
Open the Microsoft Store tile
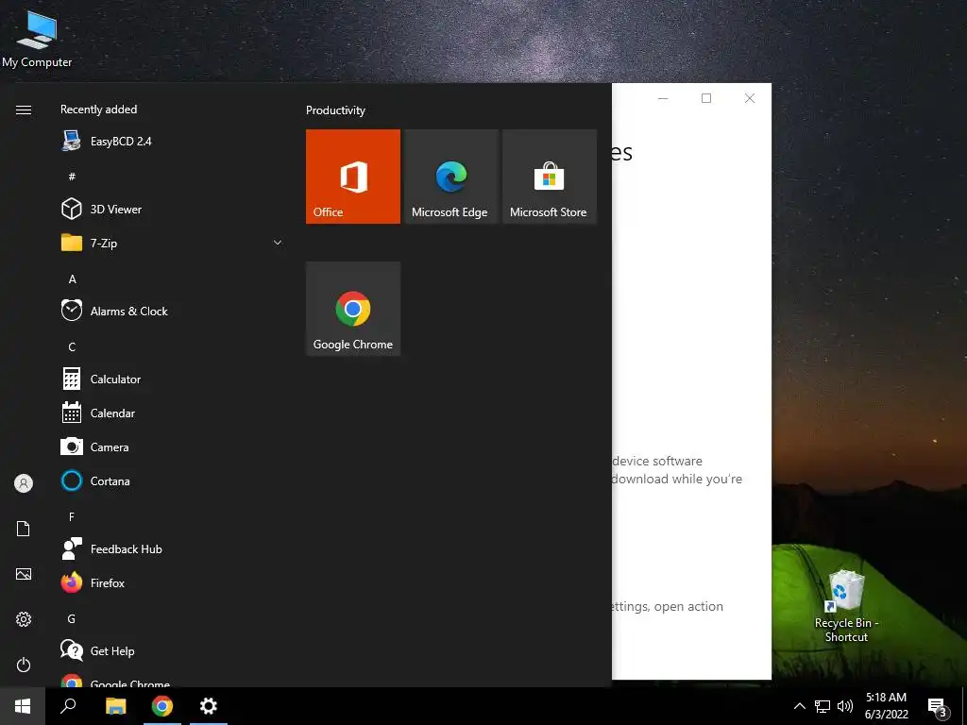click(x=550, y=177)
